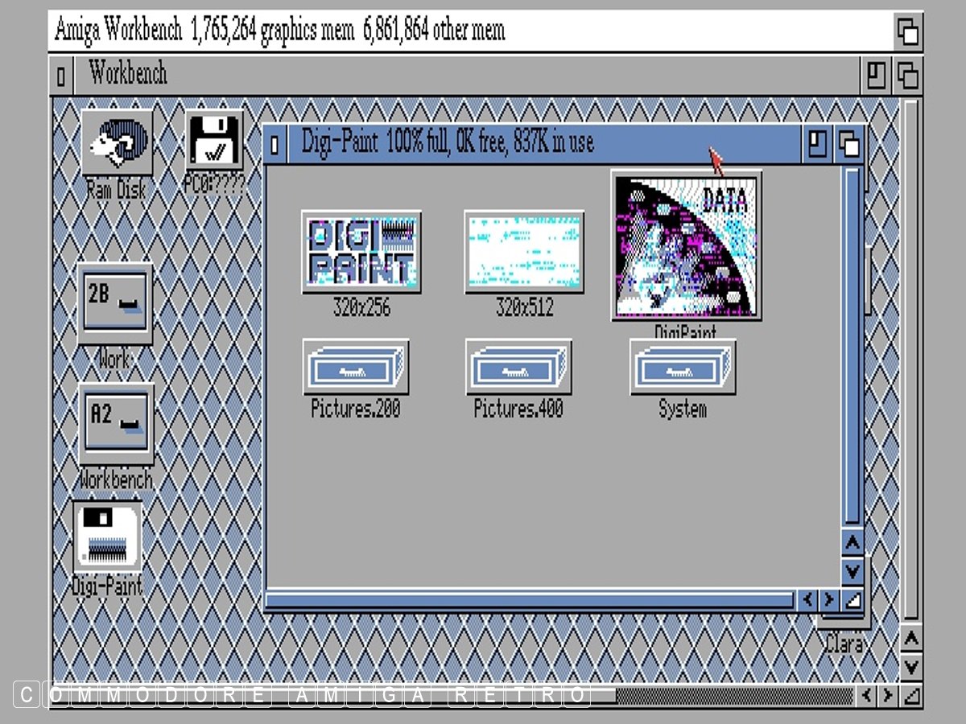Click the Digi-Paint window scroll down arrow
This screenshot has height=724, width=966.
852,571
